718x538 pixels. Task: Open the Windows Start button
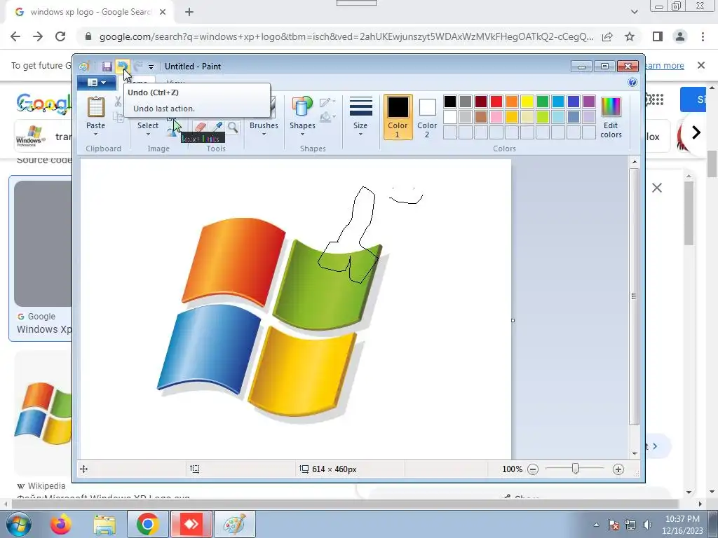18,524
